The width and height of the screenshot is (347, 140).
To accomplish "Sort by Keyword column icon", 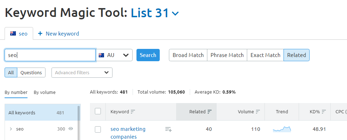I will [x=133, y=112].
